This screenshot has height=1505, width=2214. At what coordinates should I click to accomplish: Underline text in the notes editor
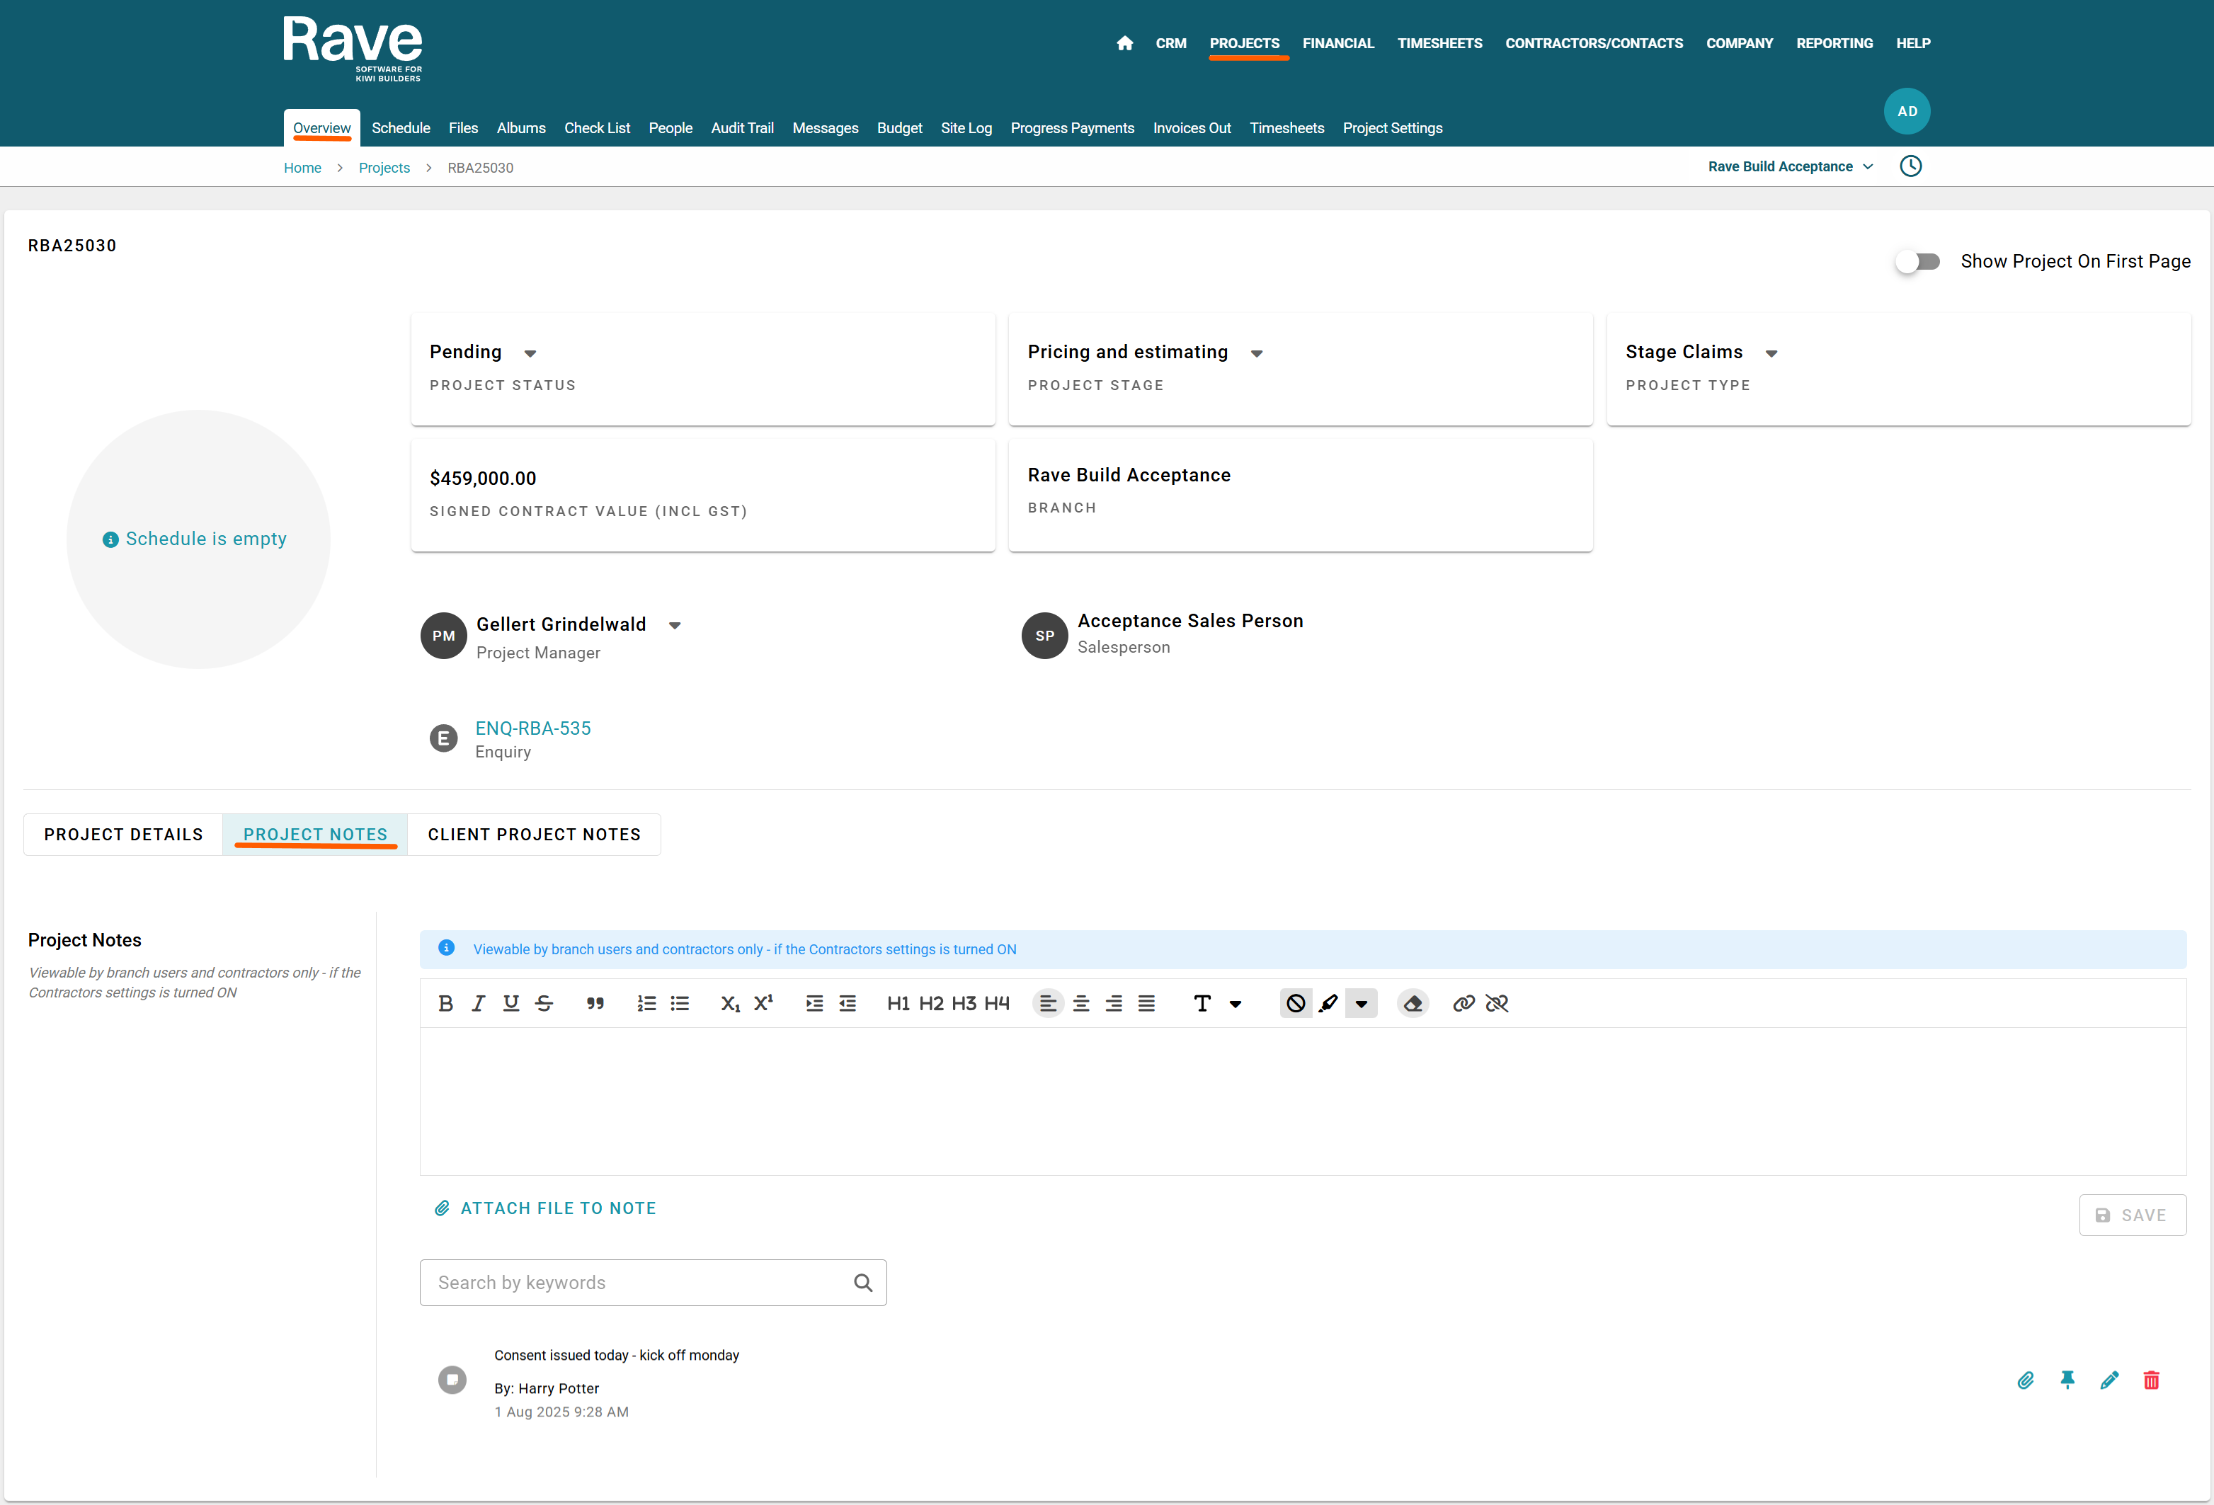click(x=510, y=1003)
